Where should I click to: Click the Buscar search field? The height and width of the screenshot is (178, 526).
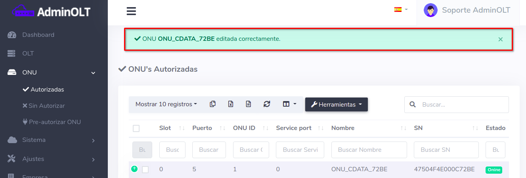(x=462, y=105)
